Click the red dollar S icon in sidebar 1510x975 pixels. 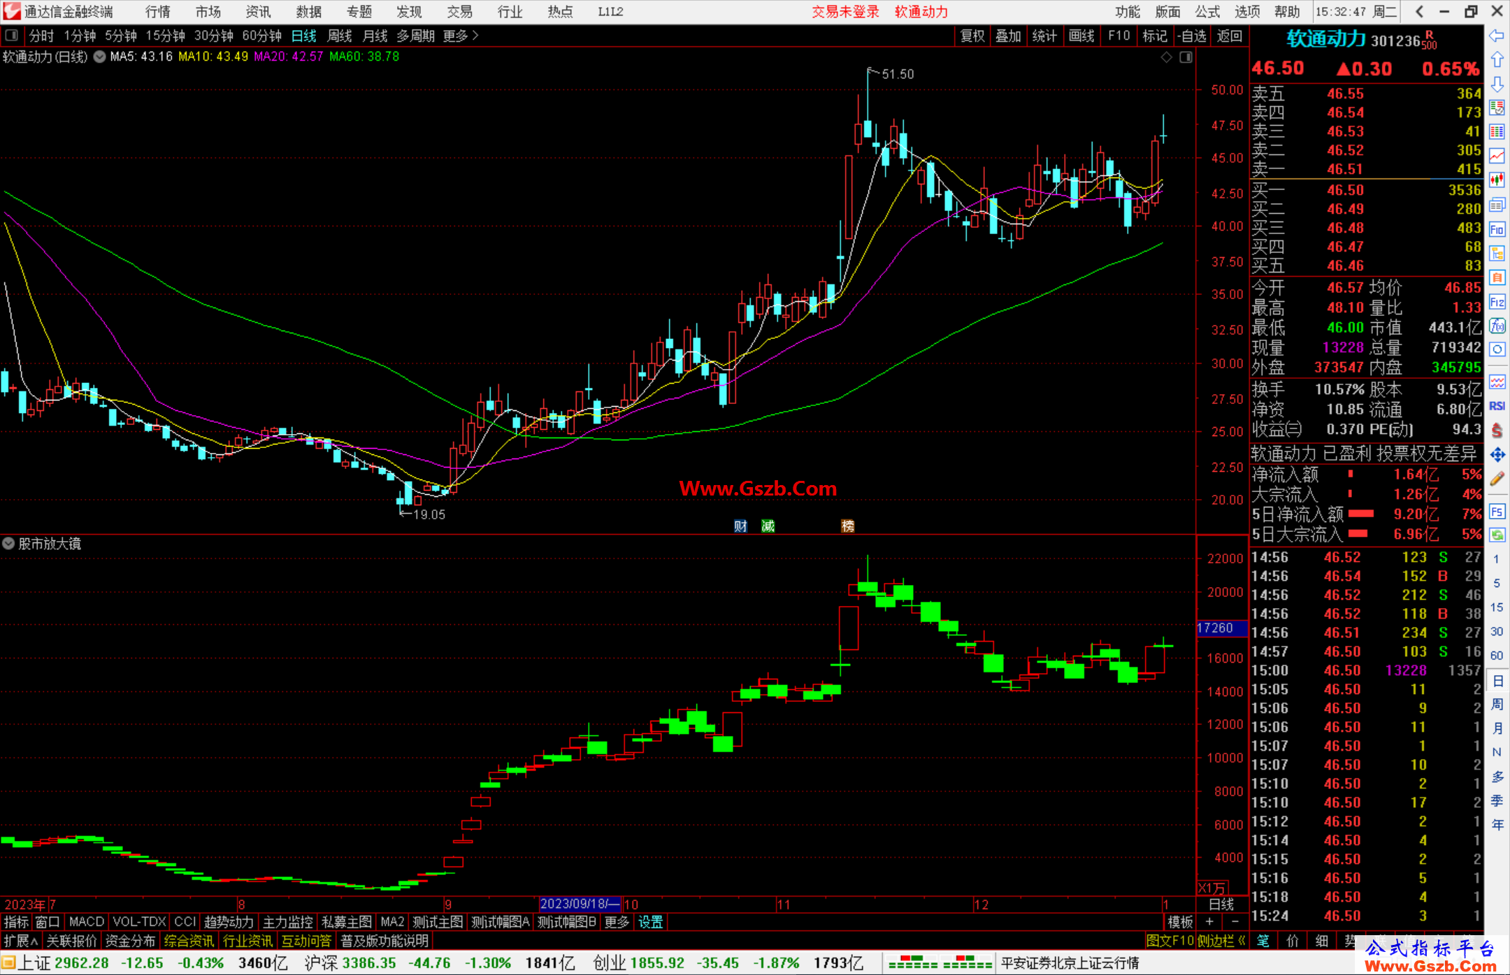click(1497, 431)
